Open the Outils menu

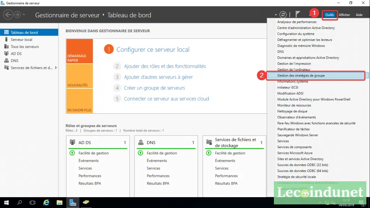[330, 14]
